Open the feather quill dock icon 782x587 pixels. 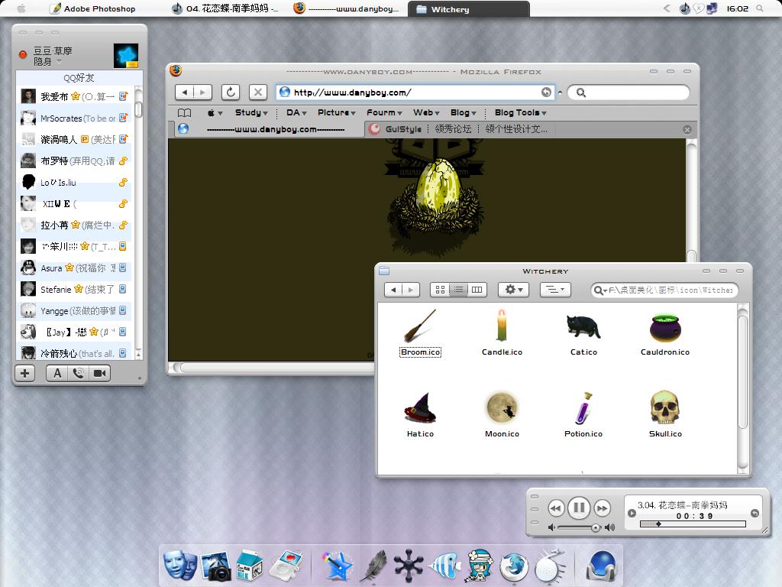374,566
